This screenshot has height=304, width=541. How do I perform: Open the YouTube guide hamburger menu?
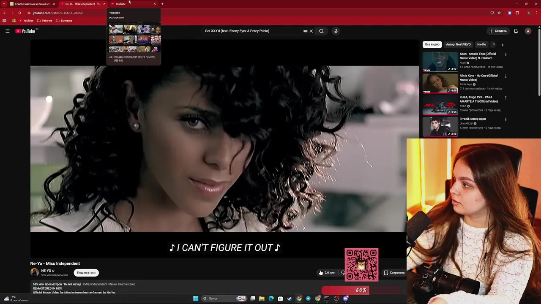7,31
